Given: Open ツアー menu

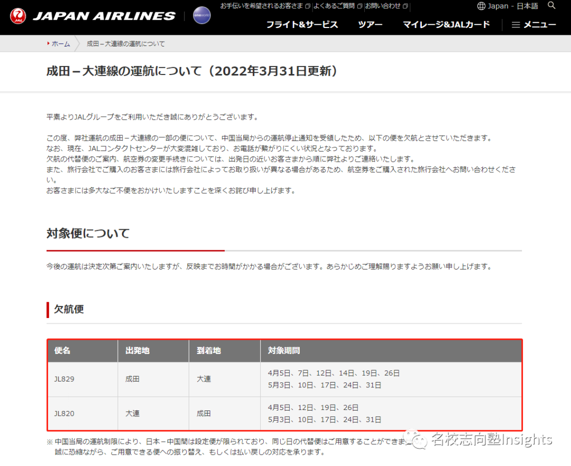Looking at the screenshot, I should tap(370, 24).
